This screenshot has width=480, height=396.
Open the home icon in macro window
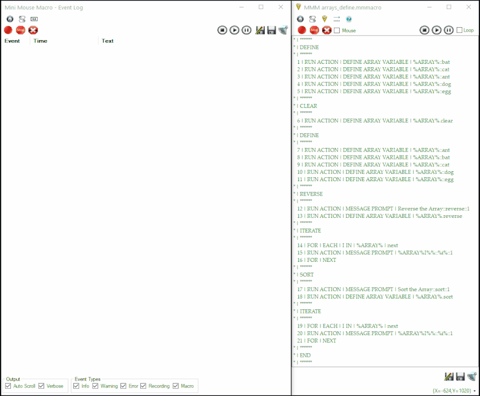(300, 19)
